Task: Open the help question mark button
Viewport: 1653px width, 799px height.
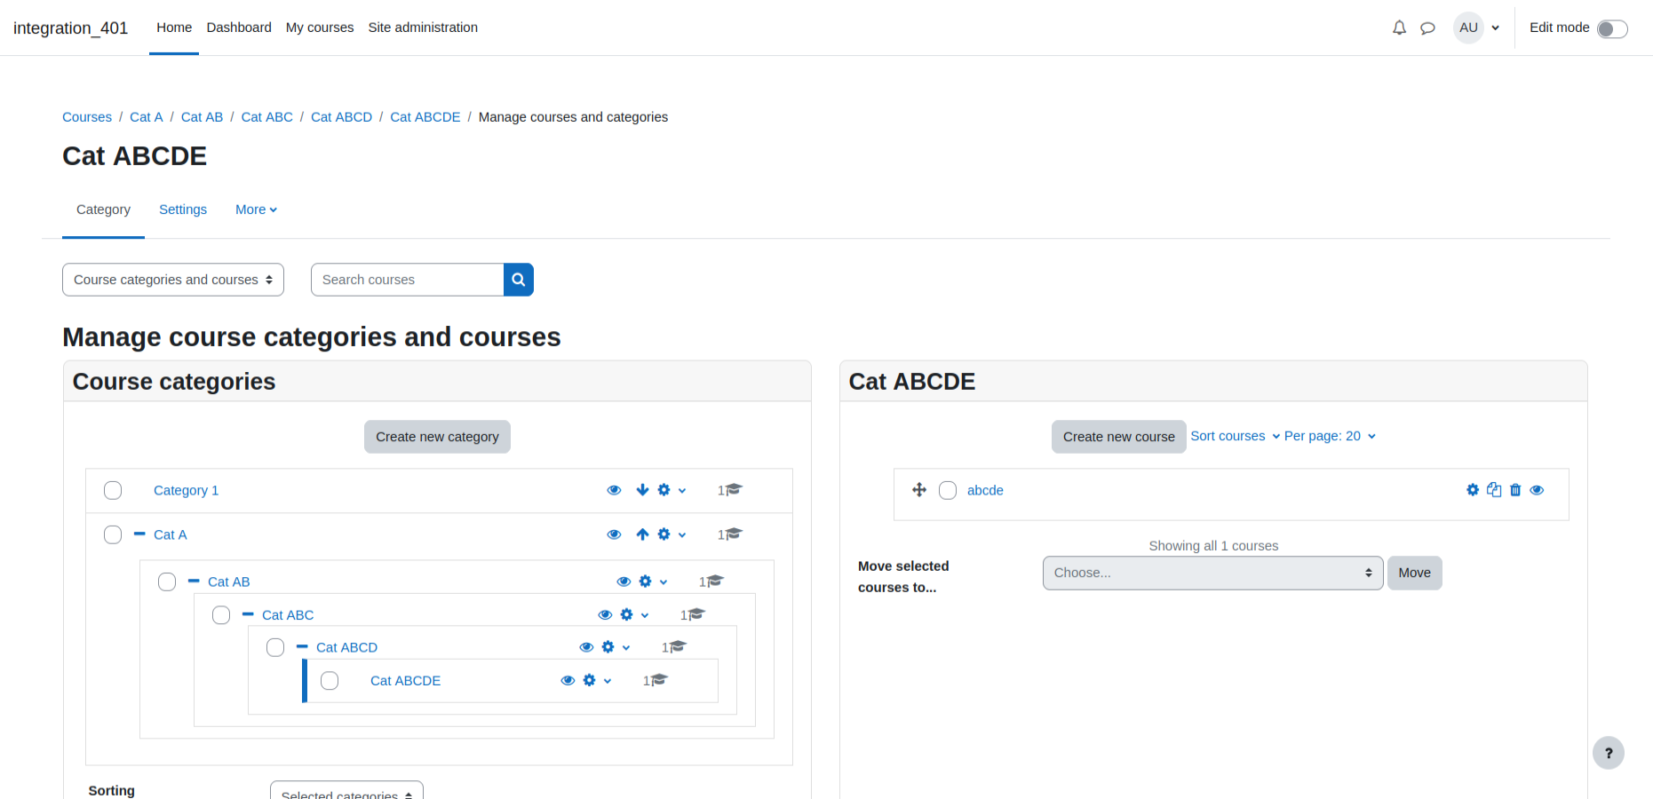Action: (1609, 753)
